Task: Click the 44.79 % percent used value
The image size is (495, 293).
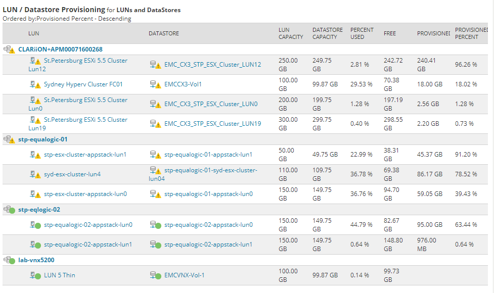Action: tap(361, 225)
